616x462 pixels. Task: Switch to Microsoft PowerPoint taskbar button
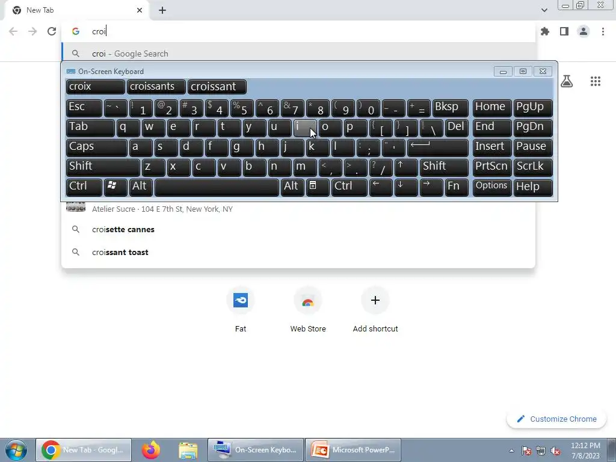353,450
